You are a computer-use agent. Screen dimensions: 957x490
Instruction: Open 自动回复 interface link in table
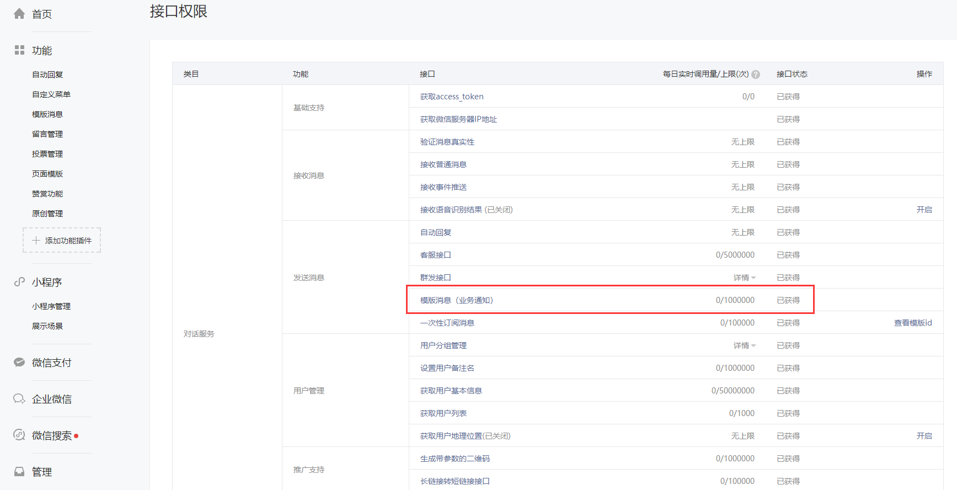[x=436, y=232]
